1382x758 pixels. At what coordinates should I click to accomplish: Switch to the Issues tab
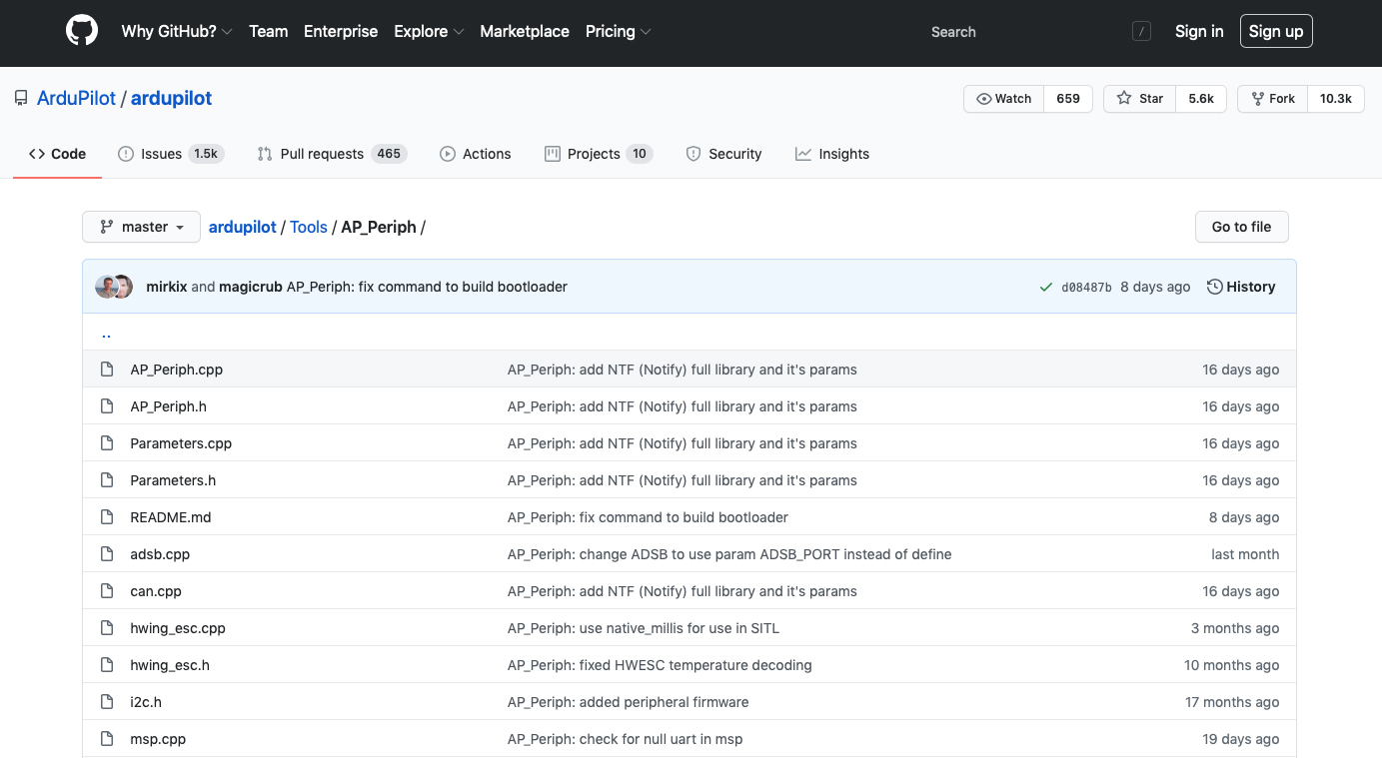[171, 154]
